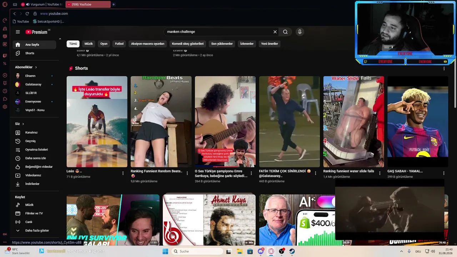Click the Windows taskbar Suche search box

pyautogui.click(x=197, y=251)
